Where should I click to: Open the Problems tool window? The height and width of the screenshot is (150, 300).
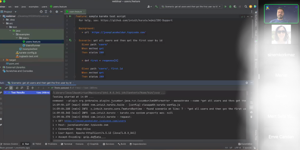tap(51, 144)
